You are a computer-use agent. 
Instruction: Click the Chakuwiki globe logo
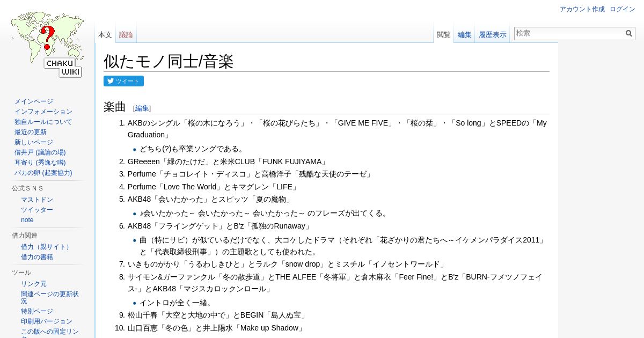tap(47, 45)
